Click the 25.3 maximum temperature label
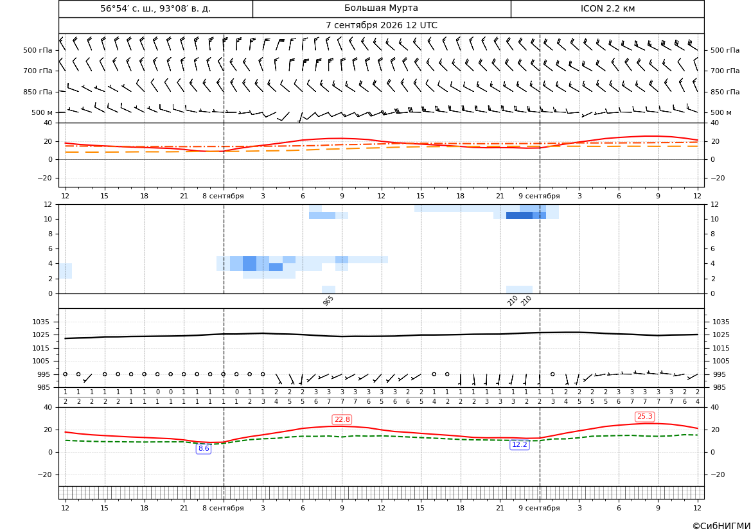Image resolution: width=751 pixels, height=531 pixels. tap(644, 417)
